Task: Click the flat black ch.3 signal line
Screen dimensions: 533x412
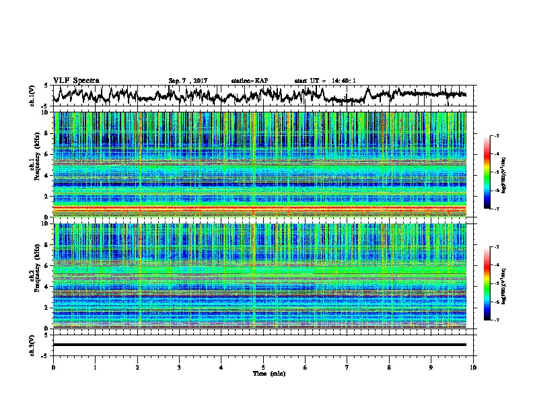Action: pyautogui.click(x=260, y=345)
